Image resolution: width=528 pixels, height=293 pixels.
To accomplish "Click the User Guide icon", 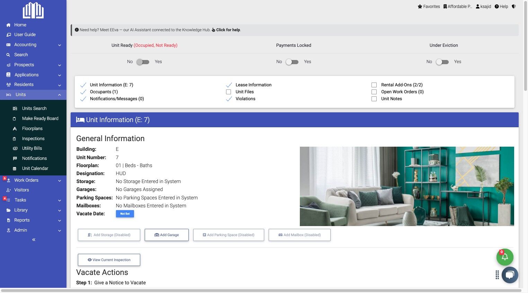I will point(9,35).
